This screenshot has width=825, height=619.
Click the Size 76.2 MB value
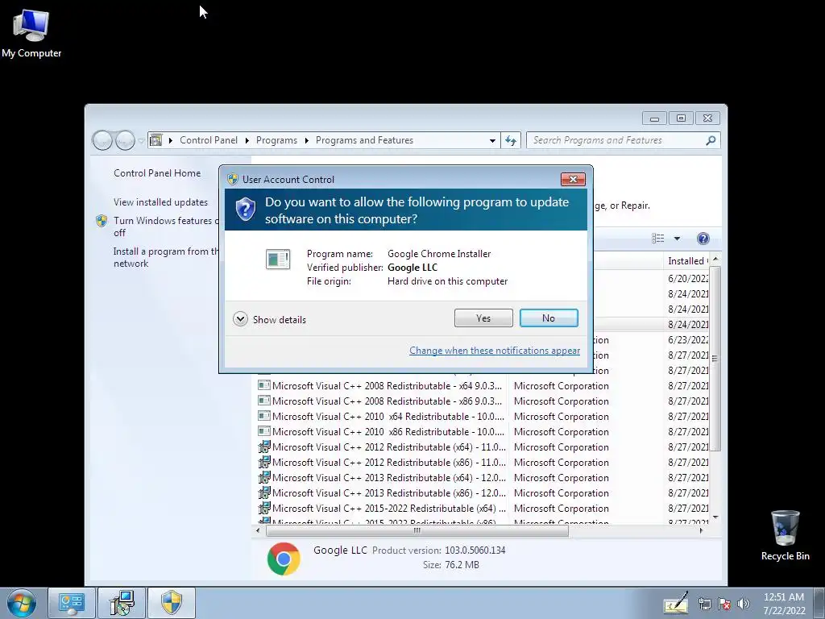point(462,565)
